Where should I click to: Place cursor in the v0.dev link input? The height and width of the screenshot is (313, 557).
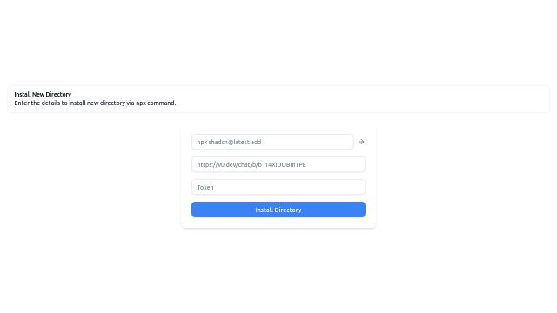[x=278, y=164]
